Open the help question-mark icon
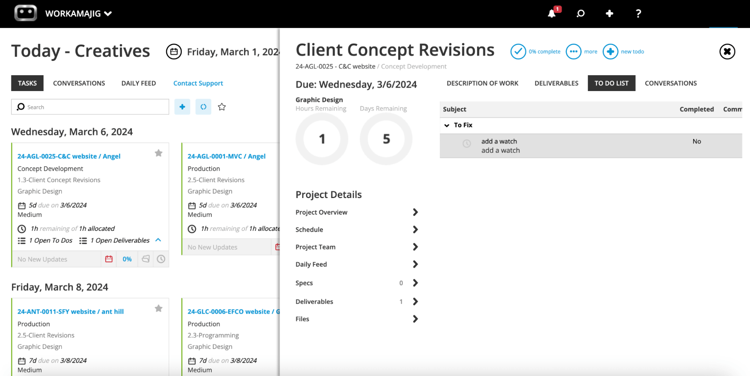Viewport: 750px width, 376px height. tap(638, 14)
